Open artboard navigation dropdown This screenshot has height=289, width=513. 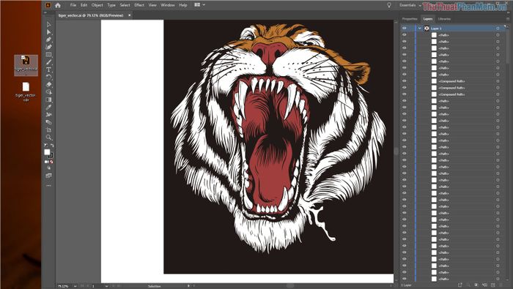106,286
